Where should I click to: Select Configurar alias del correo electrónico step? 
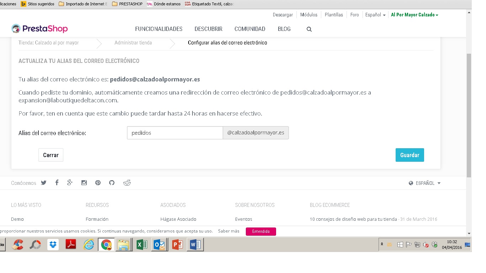(x=227, y=43)
